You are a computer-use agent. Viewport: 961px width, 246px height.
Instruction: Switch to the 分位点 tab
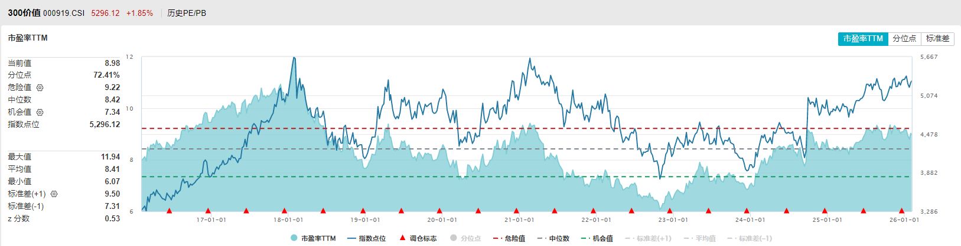point(904,39)
